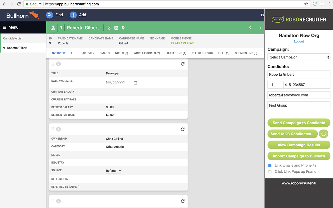
Task: Enable Click Link Pops up Frame checkbox
Action: (270, 172)
